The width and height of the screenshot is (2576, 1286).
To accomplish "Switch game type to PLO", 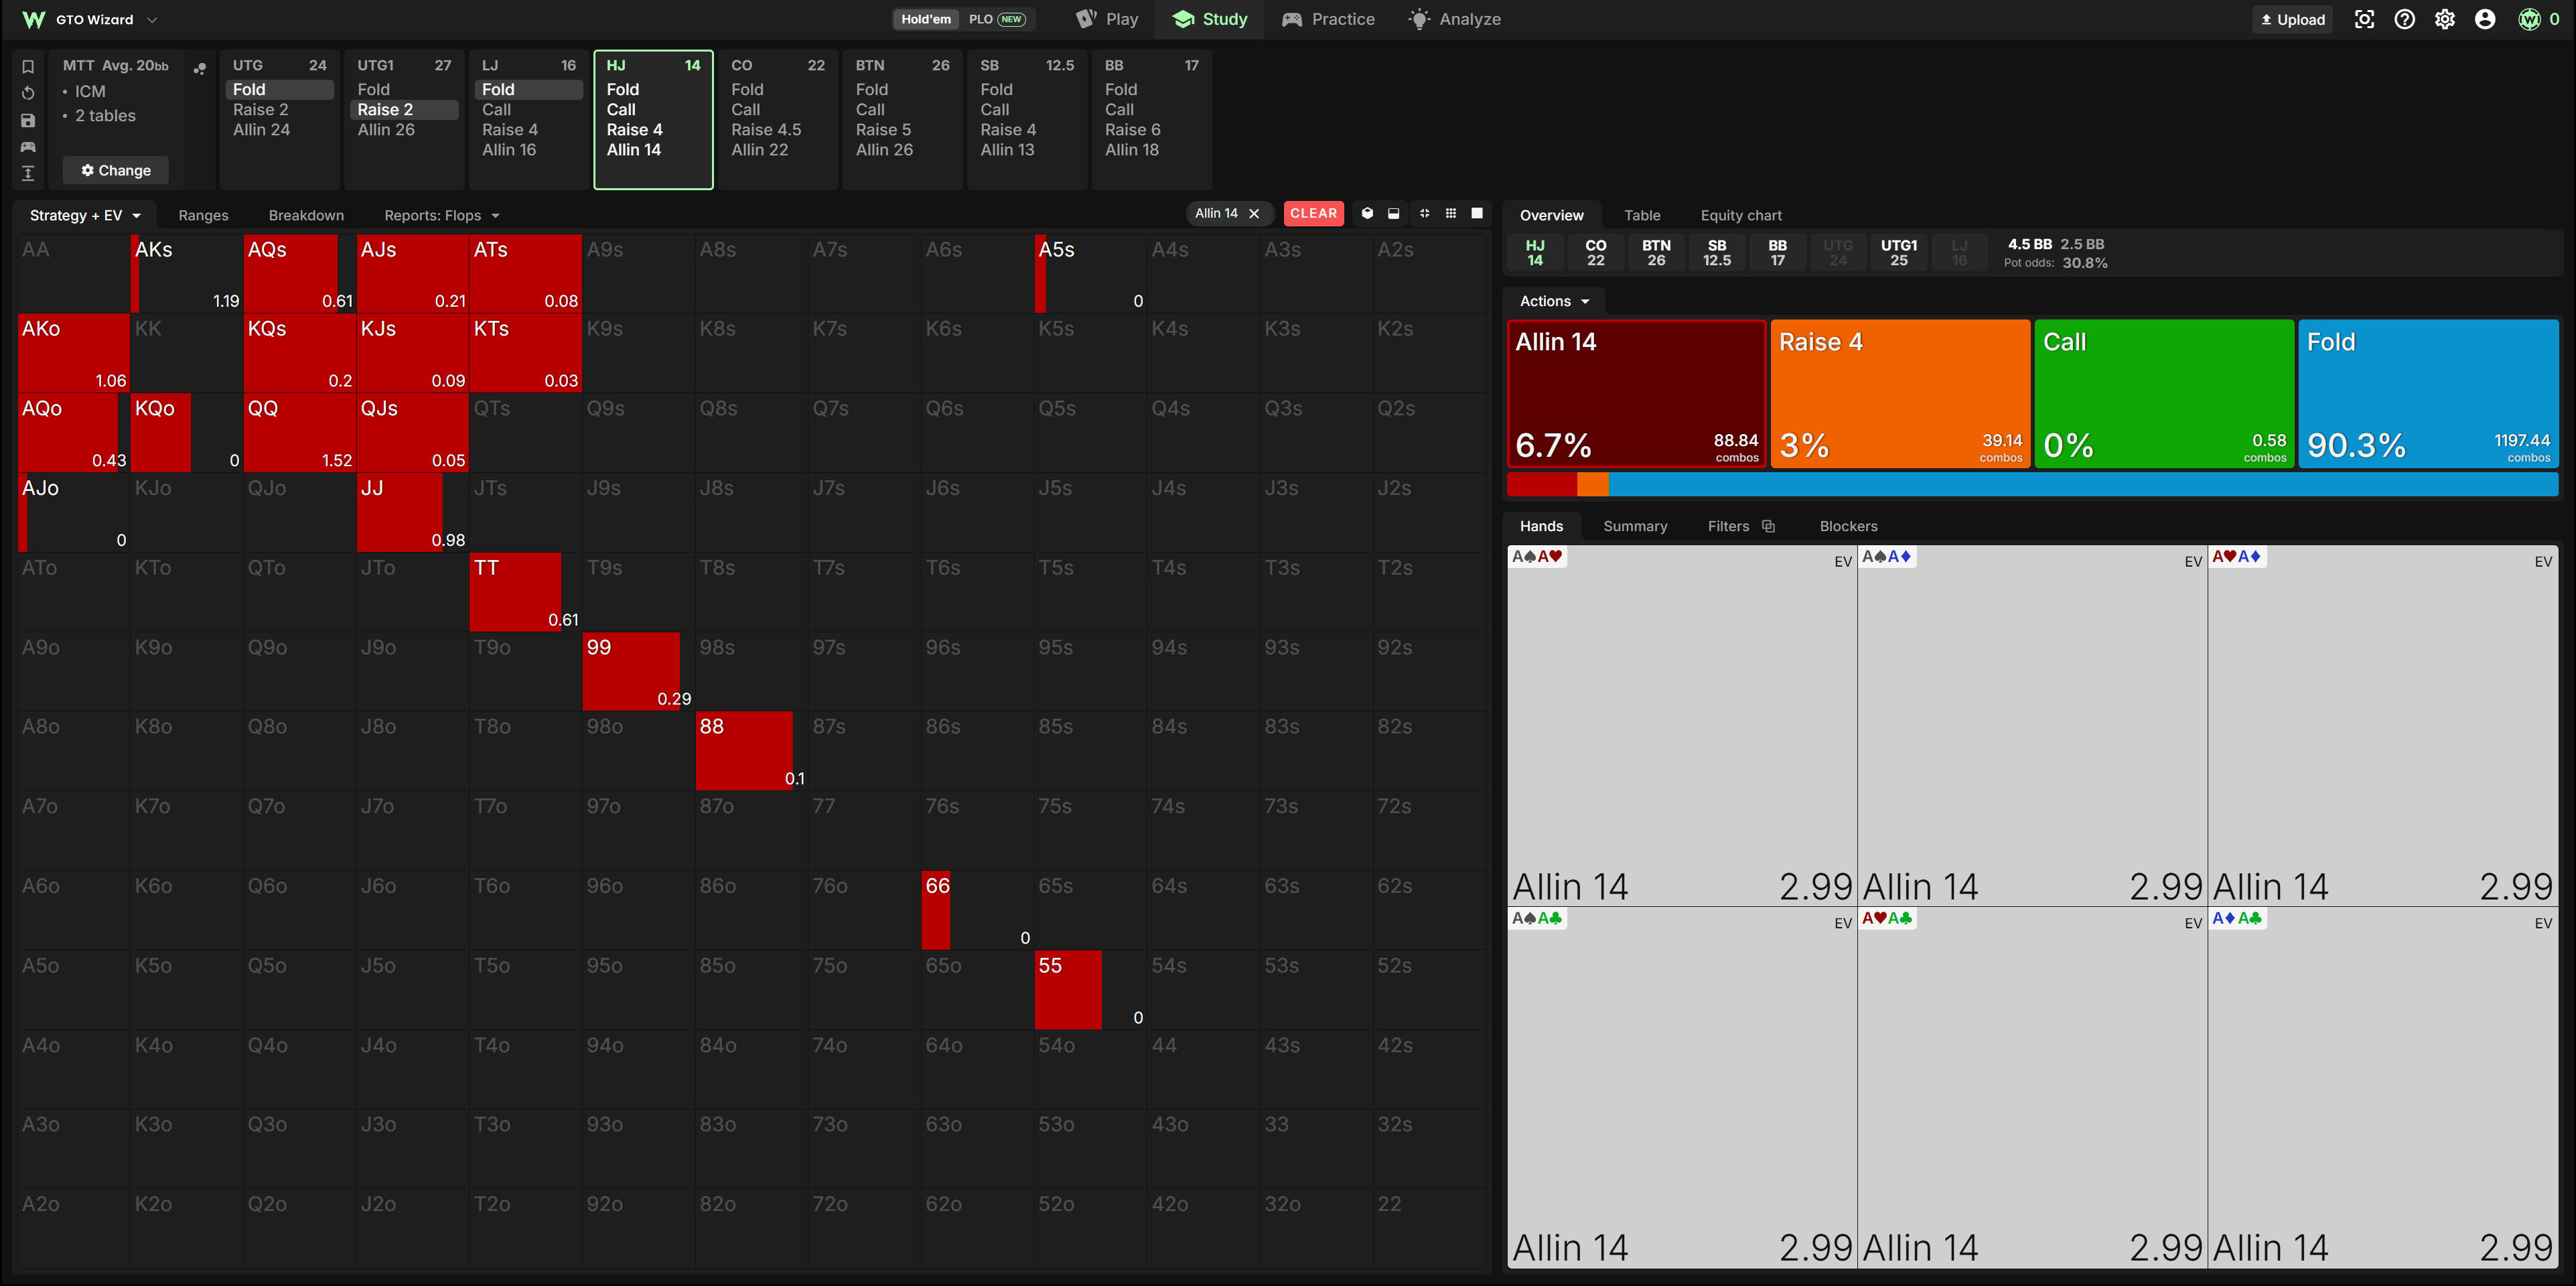I will (x=996, y=19).
